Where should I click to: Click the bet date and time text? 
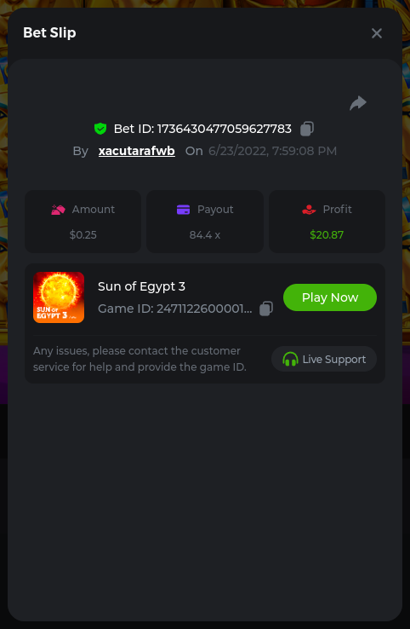click(x=272, y=151)
